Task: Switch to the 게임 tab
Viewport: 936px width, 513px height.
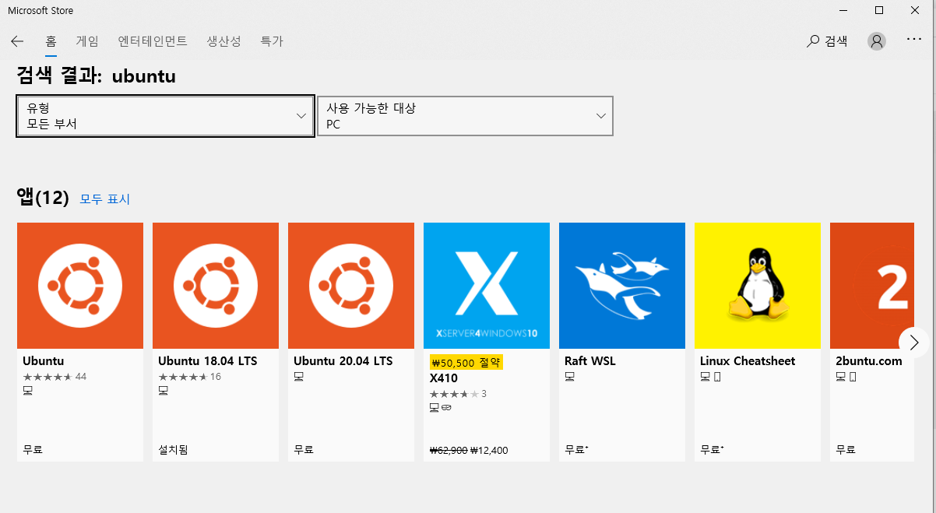Action: (87, 41)
